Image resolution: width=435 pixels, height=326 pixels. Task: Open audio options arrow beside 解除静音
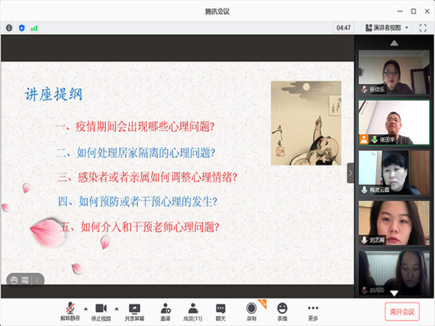[x=86, y=309]
